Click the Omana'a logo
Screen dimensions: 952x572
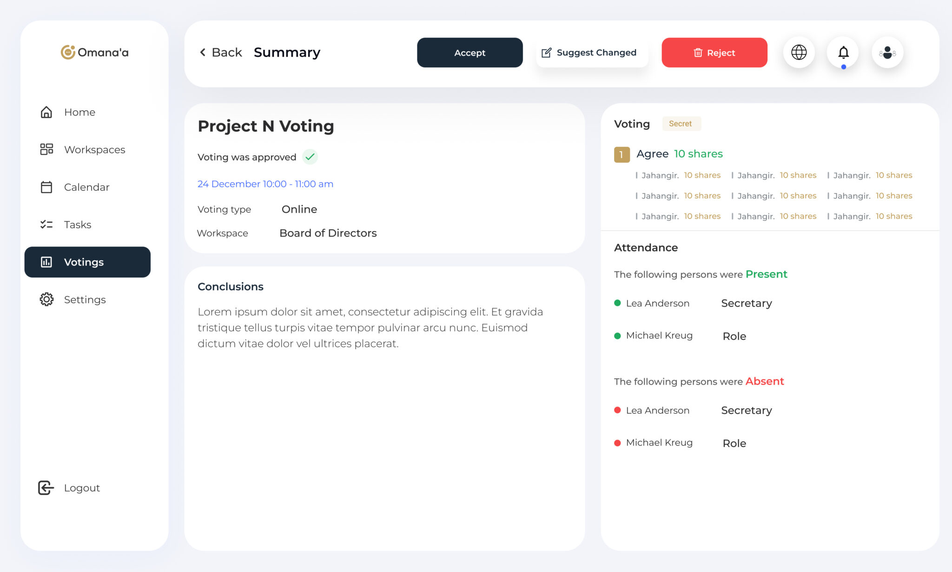(x=94, y=52)
